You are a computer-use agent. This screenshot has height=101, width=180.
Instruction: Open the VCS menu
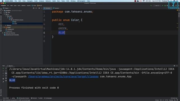67,1
